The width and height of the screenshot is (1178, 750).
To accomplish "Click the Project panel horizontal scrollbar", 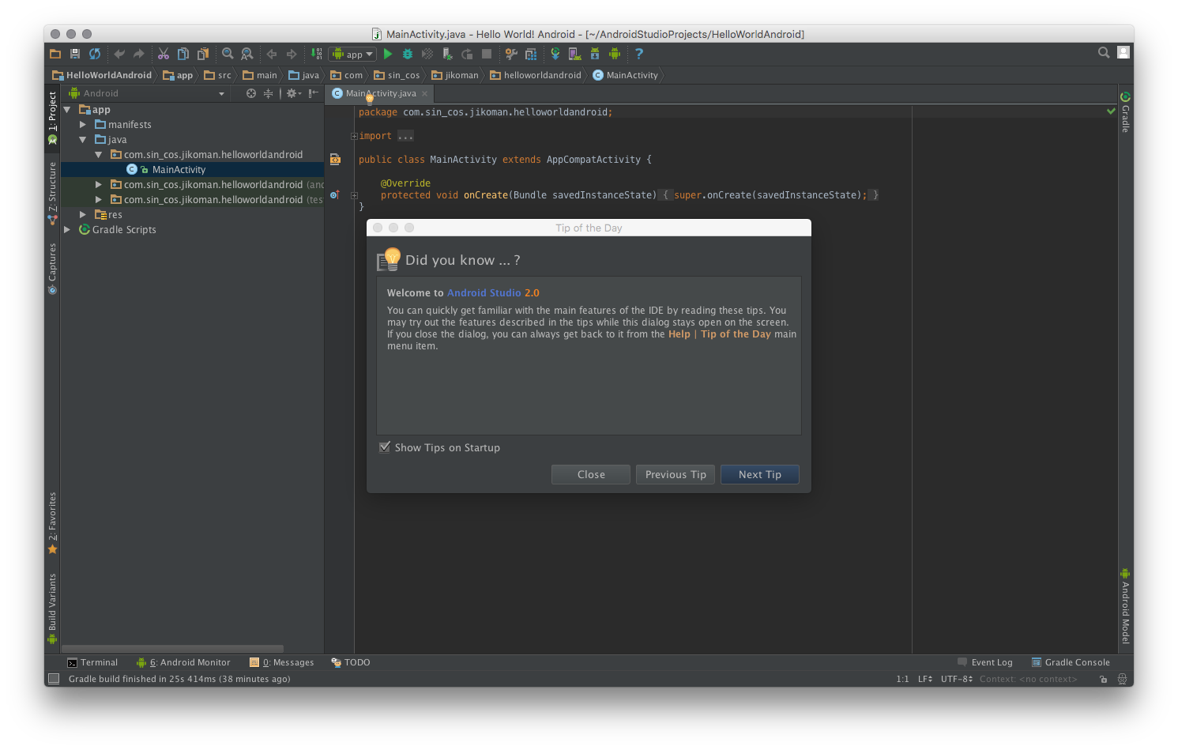I will [x=172, y=649].
